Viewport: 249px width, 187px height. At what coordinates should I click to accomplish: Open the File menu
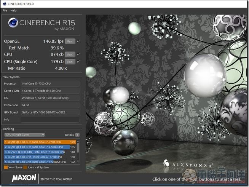(5, 11)
